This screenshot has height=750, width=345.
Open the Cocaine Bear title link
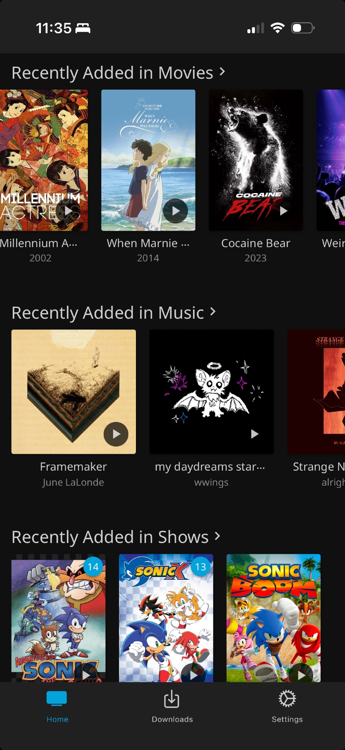point(256,243)
